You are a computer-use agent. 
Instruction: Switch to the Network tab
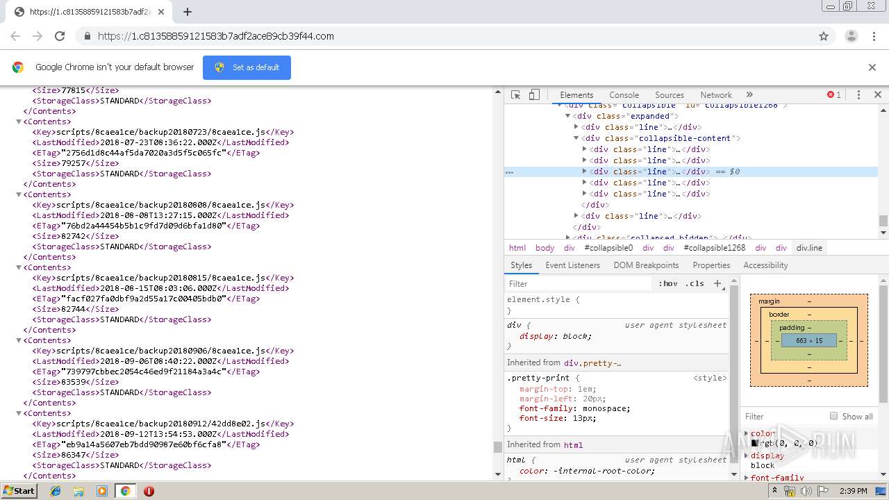pos(716,95)
